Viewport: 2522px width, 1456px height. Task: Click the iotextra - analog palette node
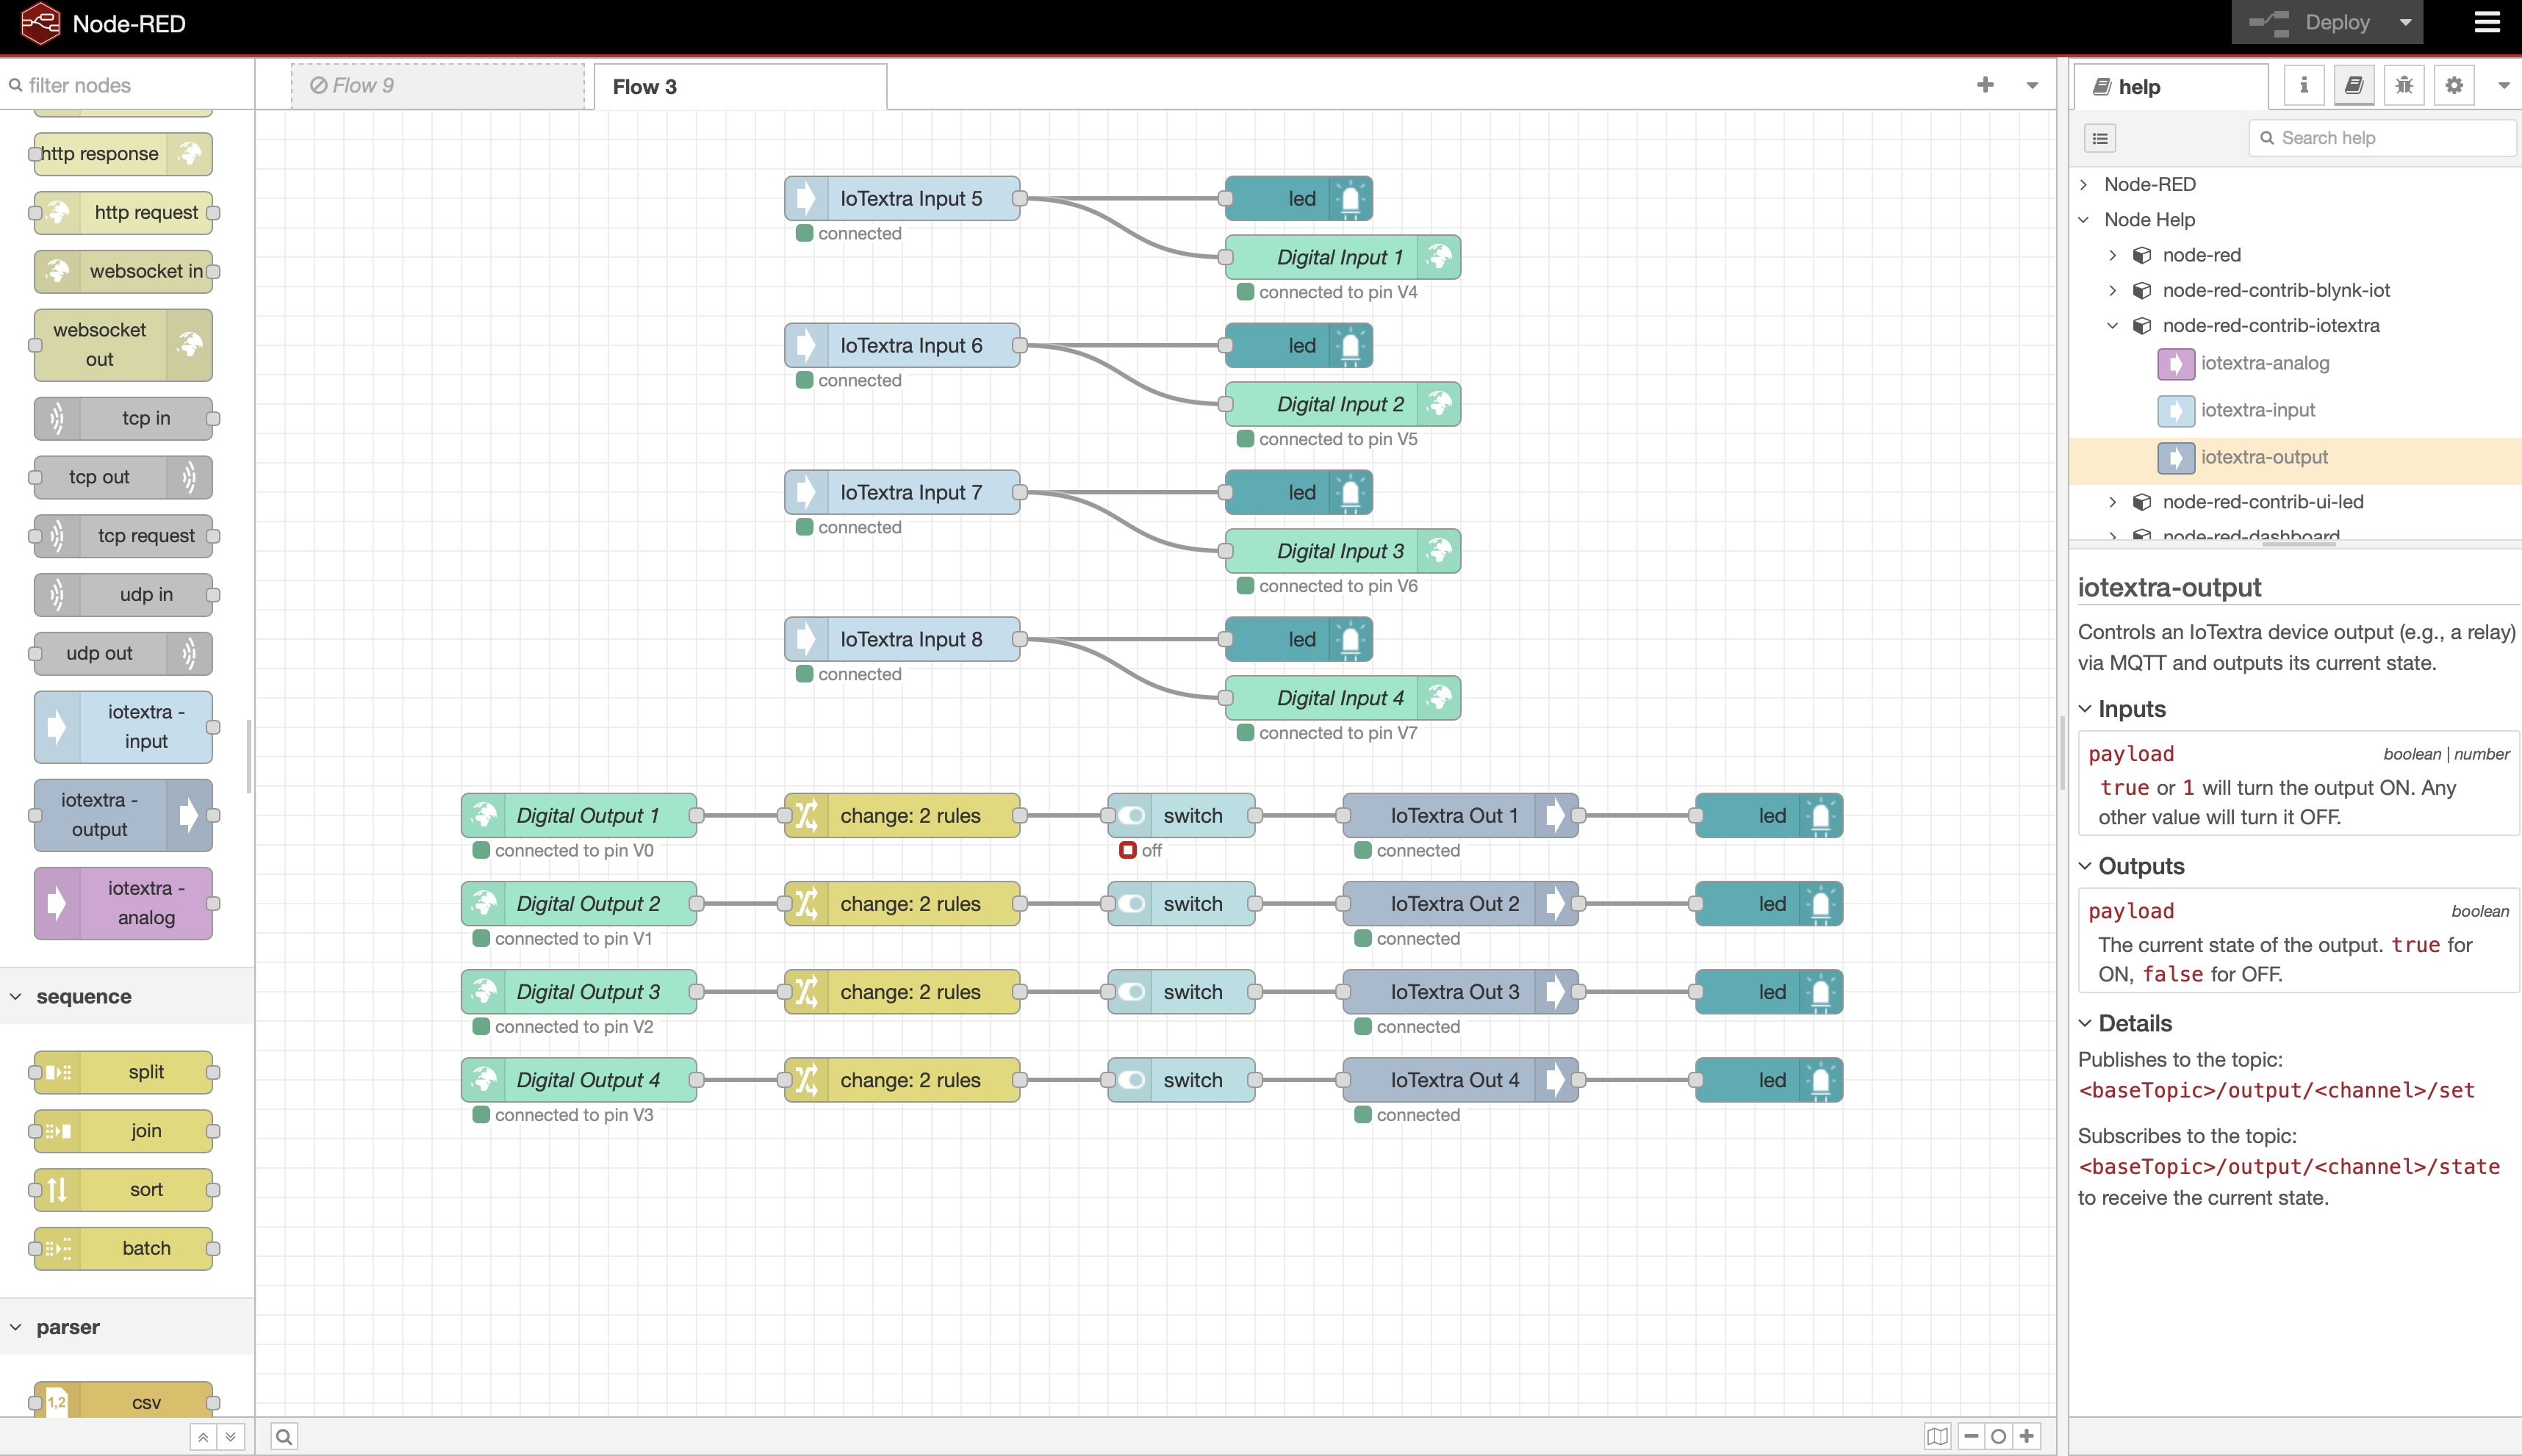pyautogui.click(x=123, y=903)
